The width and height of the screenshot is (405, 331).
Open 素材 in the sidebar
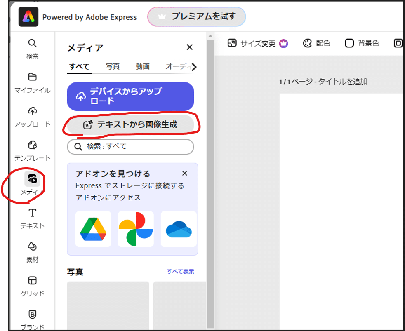(32, 252)
